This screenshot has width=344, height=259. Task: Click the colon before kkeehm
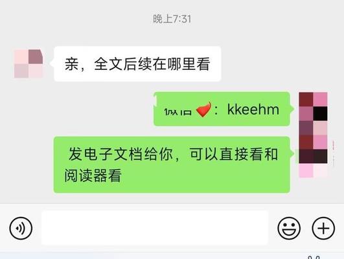[x=216, y=110]
